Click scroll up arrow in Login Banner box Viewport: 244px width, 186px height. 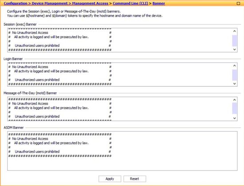click(235, 65)
